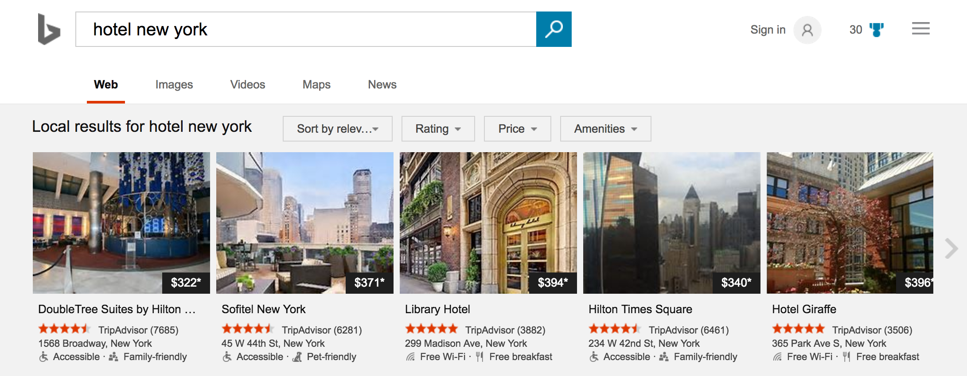Select the Web tab
The height and width of the screenshot is (376, 967).
click(106, 84)
